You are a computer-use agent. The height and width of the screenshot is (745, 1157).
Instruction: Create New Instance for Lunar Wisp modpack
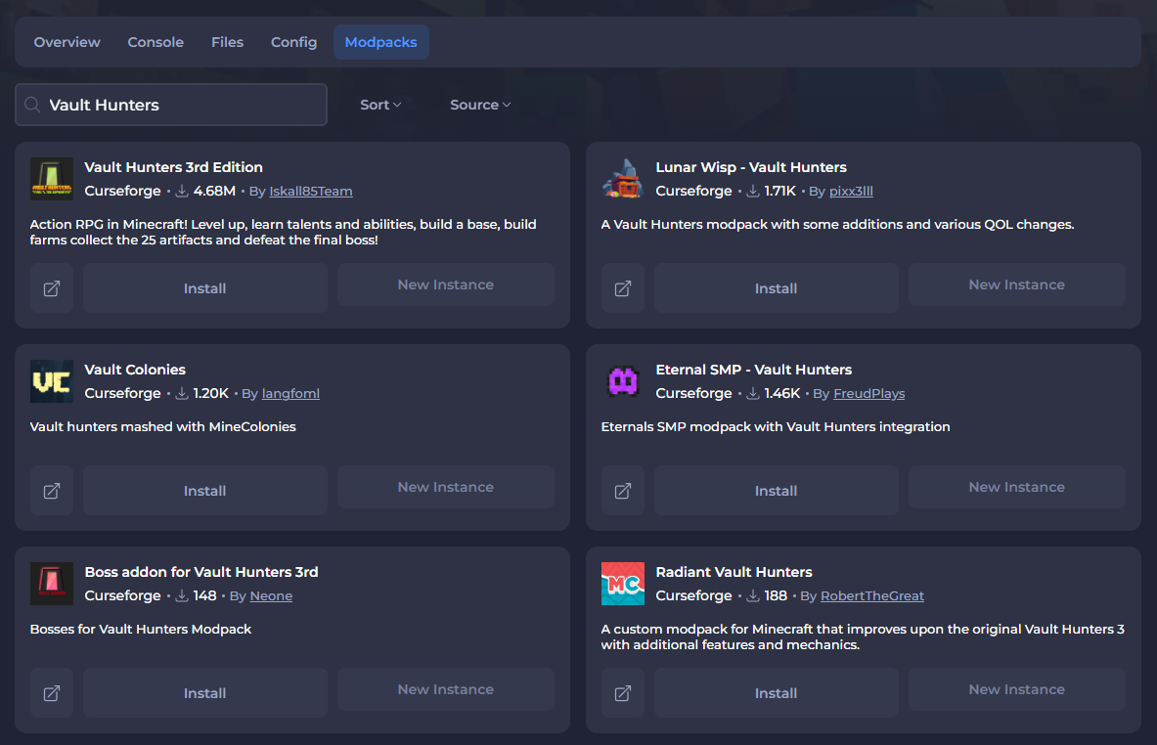click(x=1016, y=285)
